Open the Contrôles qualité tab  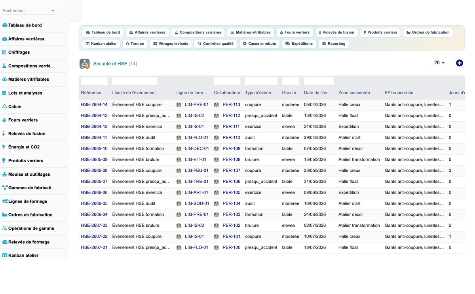(216, 44)
